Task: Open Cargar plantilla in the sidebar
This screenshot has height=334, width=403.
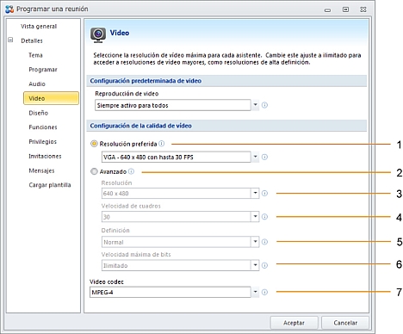Action: [50, 185]
